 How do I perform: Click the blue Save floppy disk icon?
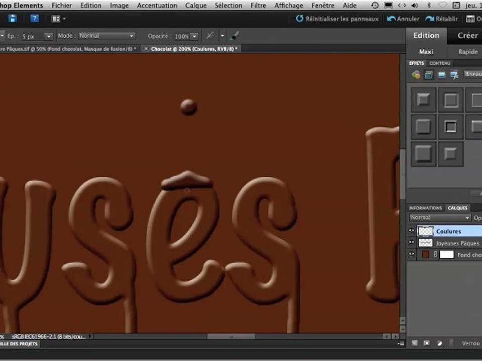tap(12, 19)
